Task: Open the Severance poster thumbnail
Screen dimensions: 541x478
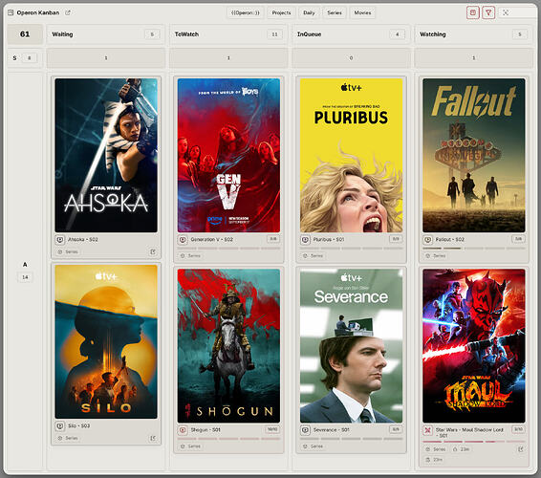Action: 351,346
